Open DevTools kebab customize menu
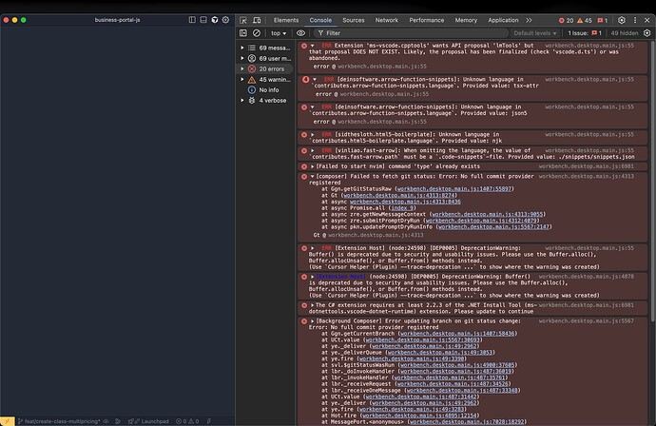 [x=635, y=20]
